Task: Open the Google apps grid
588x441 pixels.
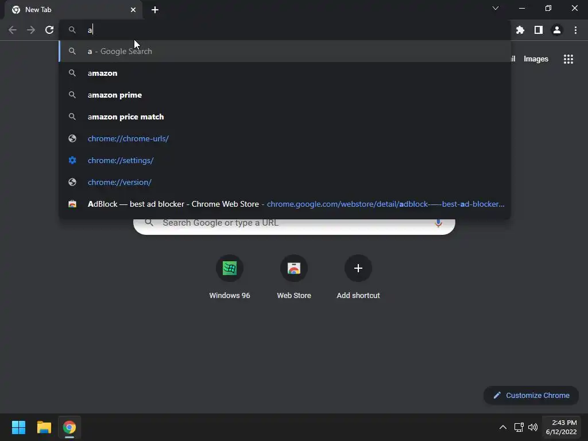Action: (x=568, y=59)
